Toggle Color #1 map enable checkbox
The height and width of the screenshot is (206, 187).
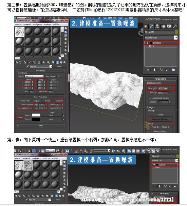pos(63,115)
